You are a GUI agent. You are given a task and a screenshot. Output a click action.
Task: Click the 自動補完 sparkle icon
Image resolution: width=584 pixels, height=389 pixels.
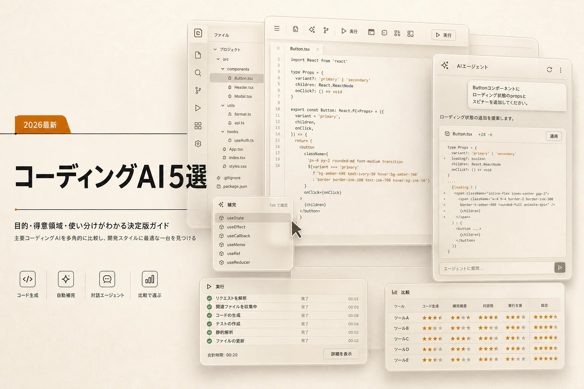66,279
